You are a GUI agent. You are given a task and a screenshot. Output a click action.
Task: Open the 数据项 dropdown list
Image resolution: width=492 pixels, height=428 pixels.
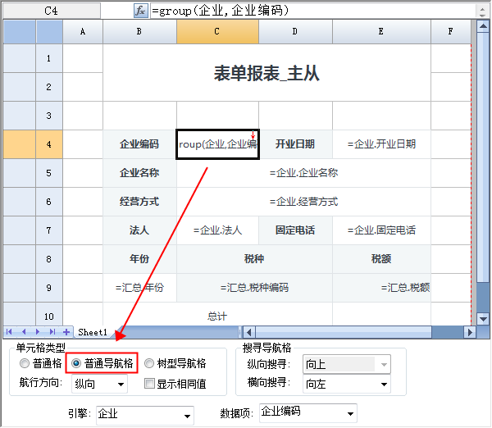[351, 412]
